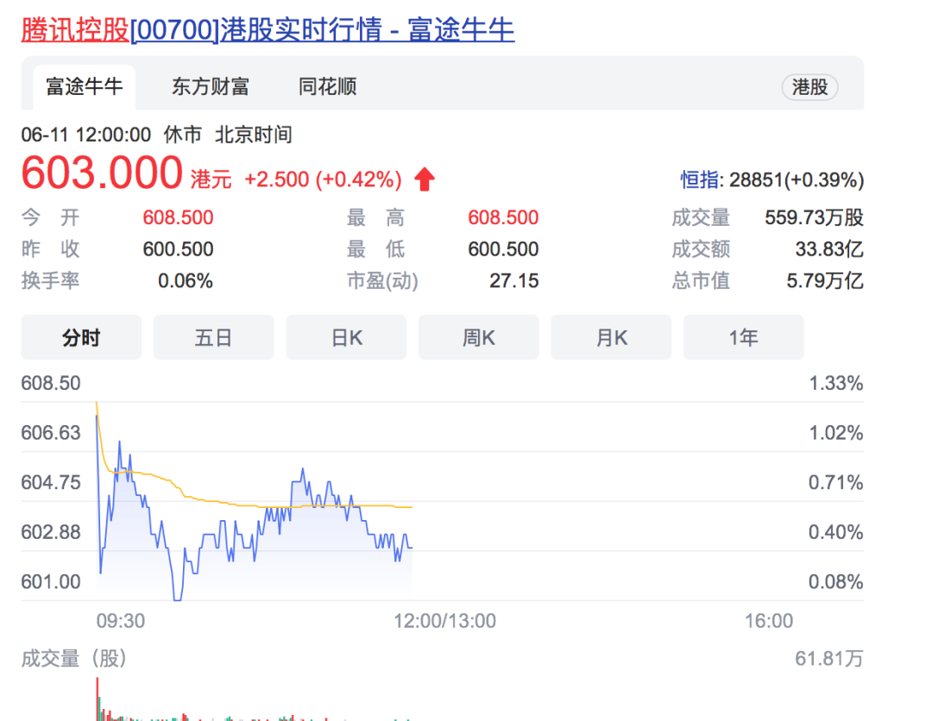932x721 pixels.
Task: Click the 市盈(动) value 27.15
Action: pyautogui.click(x=513, y=280)
